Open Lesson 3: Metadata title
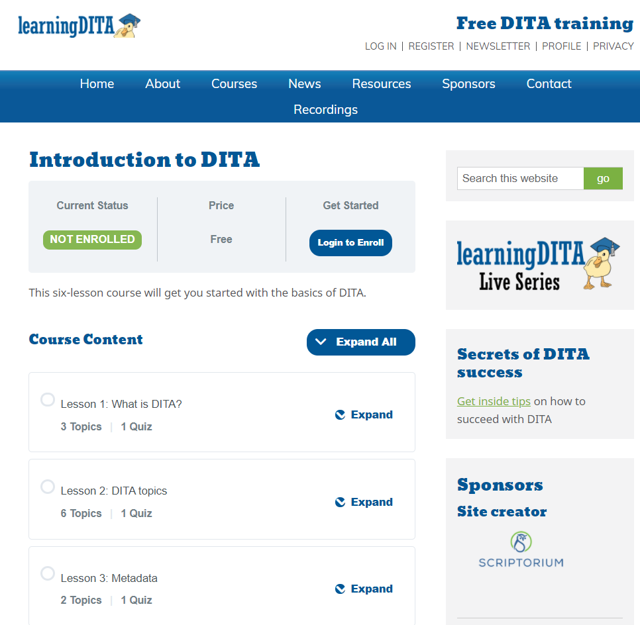Image resolution: width=640 pixels, height=625 pixels. 109,578
